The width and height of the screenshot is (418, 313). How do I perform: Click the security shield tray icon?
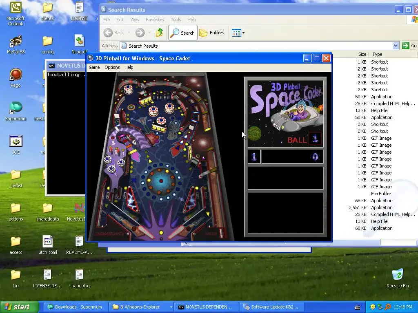coord(372,307)
